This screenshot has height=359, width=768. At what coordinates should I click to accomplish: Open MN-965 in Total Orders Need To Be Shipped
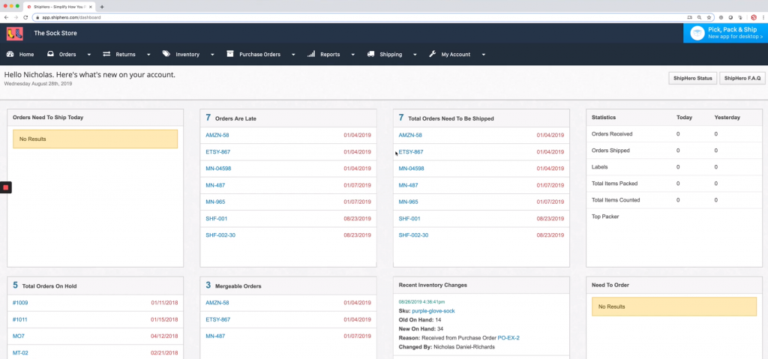[409, 202]
